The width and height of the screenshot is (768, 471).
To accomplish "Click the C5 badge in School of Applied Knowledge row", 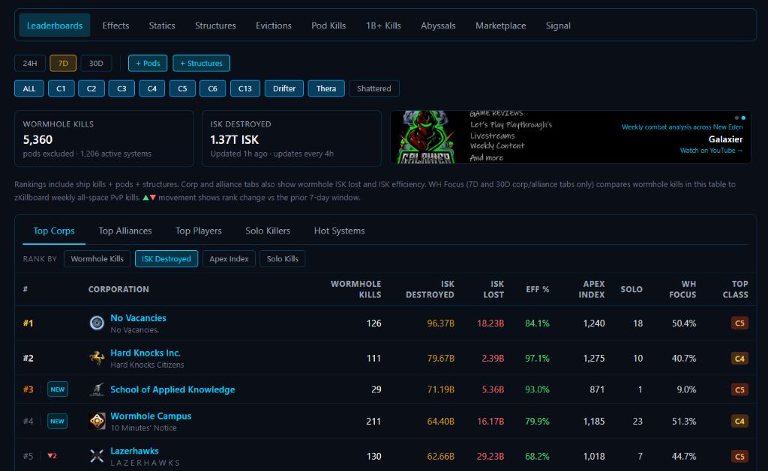I will tap(739, 389).
